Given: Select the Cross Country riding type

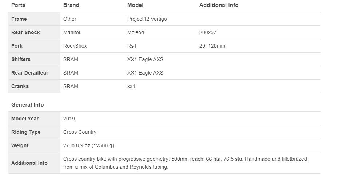Looking at the screenshot, I should coord(80,132).
